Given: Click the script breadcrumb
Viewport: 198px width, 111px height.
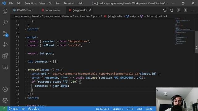Looking at the screenshot, I should [x=131, y=16].
